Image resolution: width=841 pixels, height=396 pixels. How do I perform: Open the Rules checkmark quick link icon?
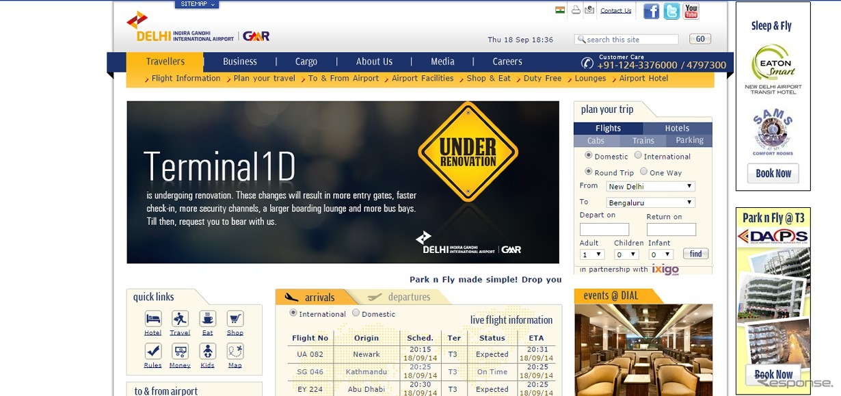point(153,351)
